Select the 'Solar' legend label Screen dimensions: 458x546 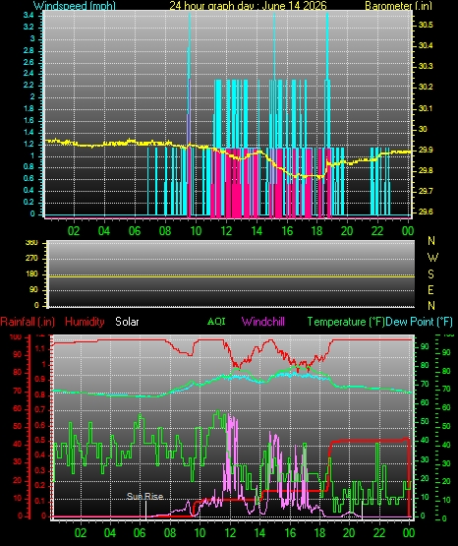click(x=127, y=322)
